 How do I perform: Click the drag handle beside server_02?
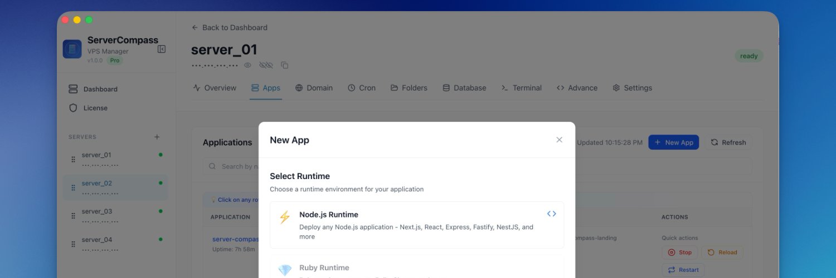point(73,188)
